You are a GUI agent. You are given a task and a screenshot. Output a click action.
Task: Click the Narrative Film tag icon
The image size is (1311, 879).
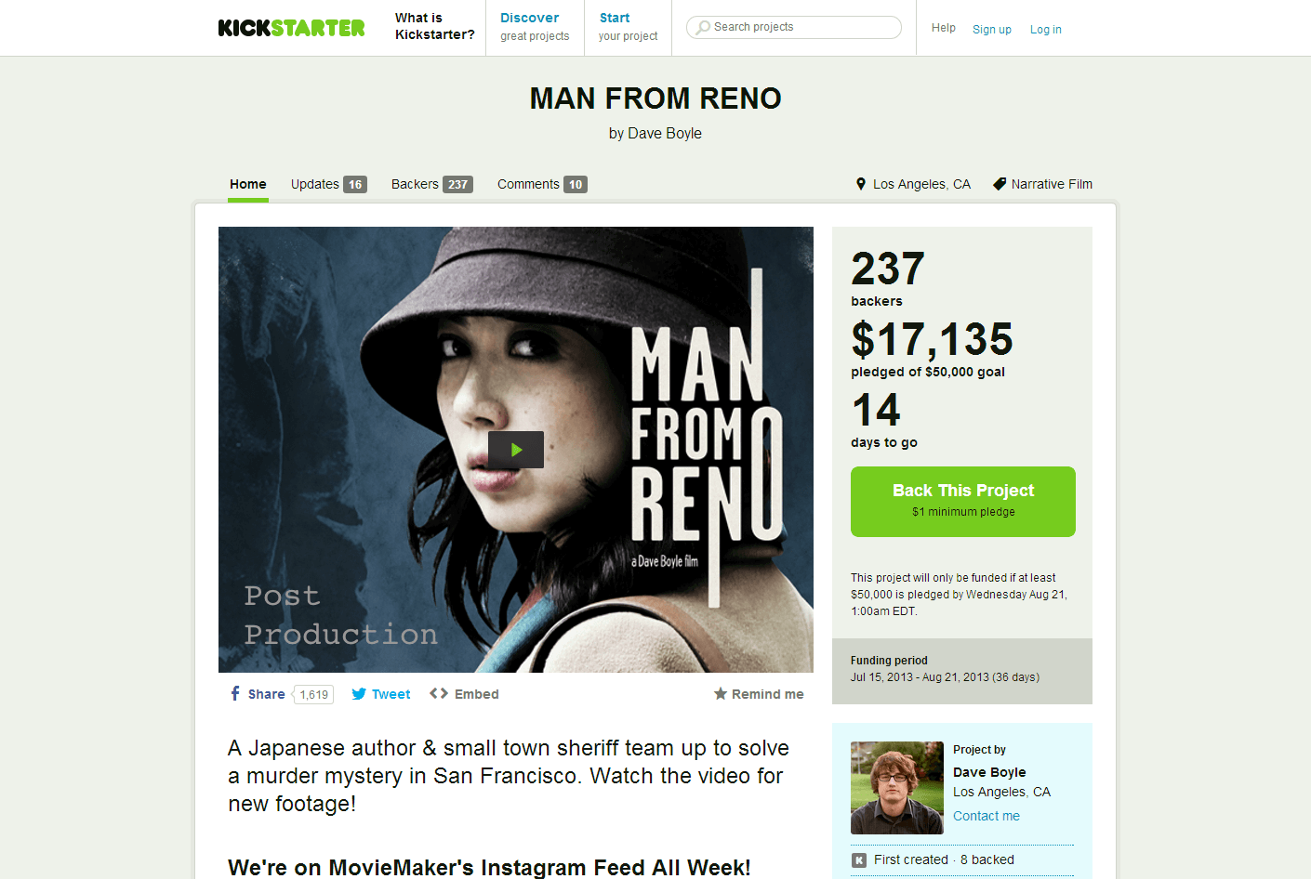click(1000, 184)
